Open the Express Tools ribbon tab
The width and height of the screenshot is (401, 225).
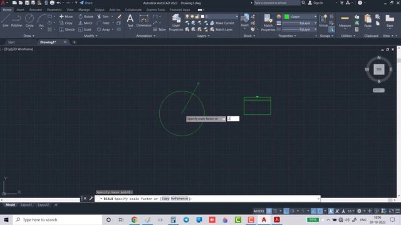click(x=155, y=10)
